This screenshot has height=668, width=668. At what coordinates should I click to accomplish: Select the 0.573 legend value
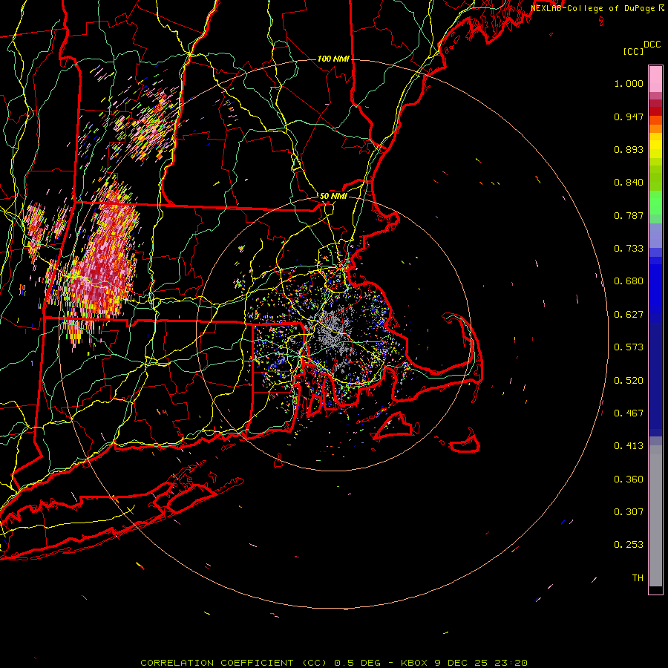coord(629,347)
